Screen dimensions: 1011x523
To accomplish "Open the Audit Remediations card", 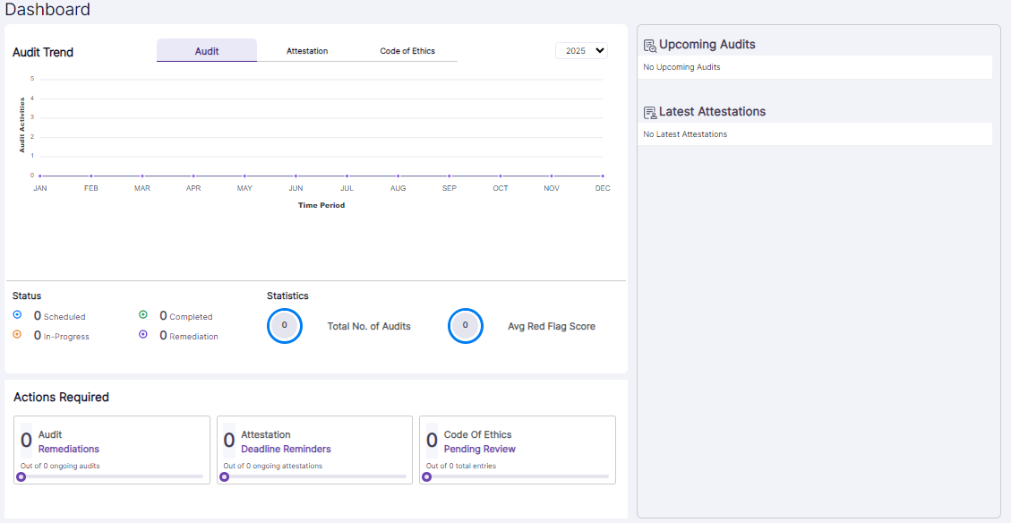I will pos(111,450).
